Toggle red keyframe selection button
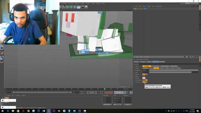This screenshot has width=201, height=113. click(111, 93)
